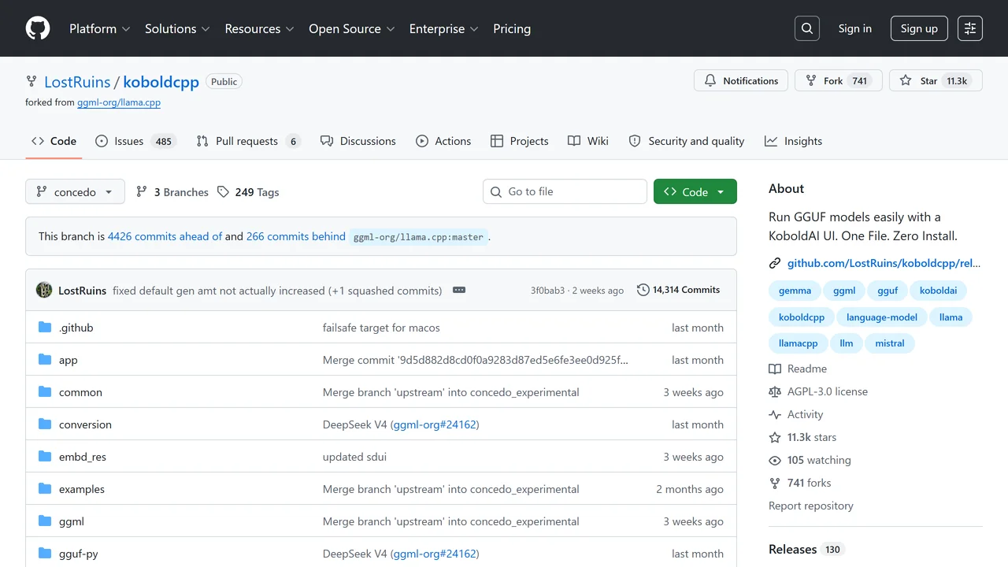Open the Wiki tab
The width and height of the screenshot is (1008, 567).
[x=588, y=141]
